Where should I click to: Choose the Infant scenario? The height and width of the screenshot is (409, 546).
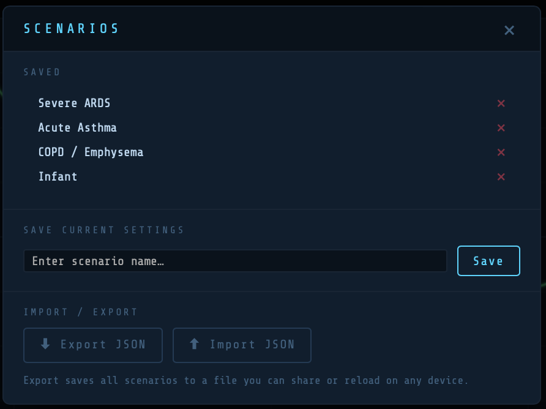58,177
